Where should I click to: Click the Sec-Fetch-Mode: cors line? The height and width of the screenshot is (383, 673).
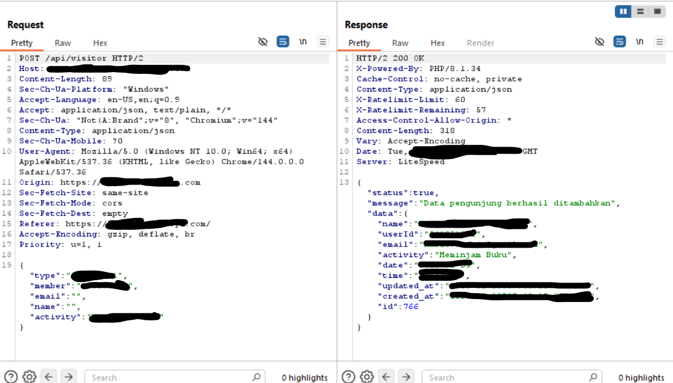[70, 203]
